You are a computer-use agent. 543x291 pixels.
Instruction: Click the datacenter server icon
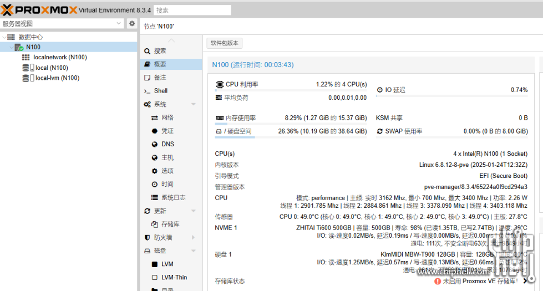tap(11, 37)
